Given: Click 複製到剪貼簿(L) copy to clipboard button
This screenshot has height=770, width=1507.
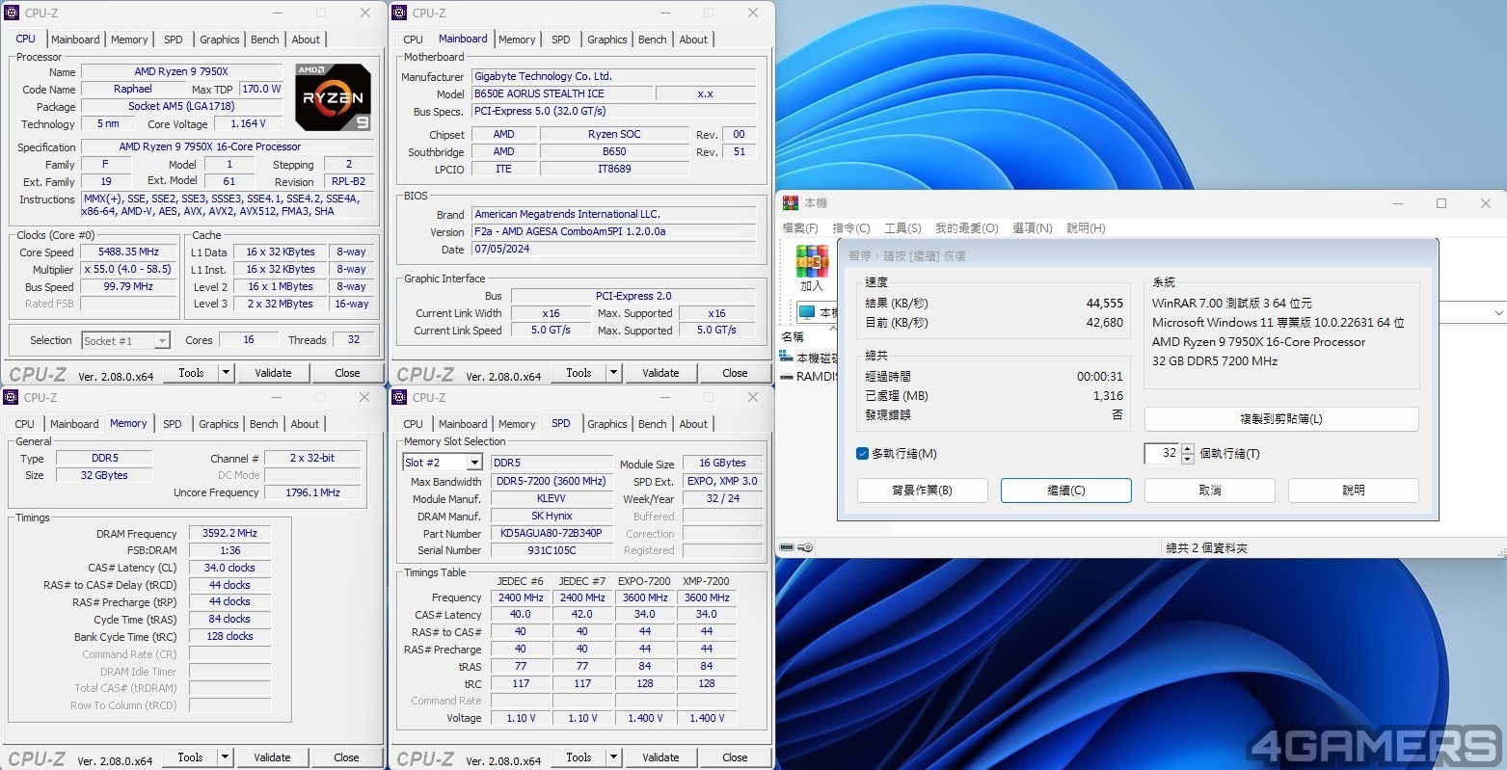Looking at the screenshot, I should coord(1281,419).
